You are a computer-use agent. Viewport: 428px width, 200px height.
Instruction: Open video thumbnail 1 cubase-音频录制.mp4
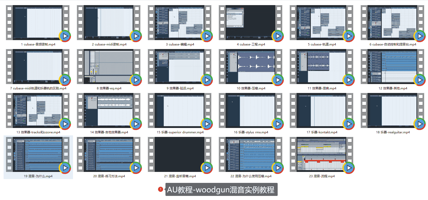(x=38, y=23)
